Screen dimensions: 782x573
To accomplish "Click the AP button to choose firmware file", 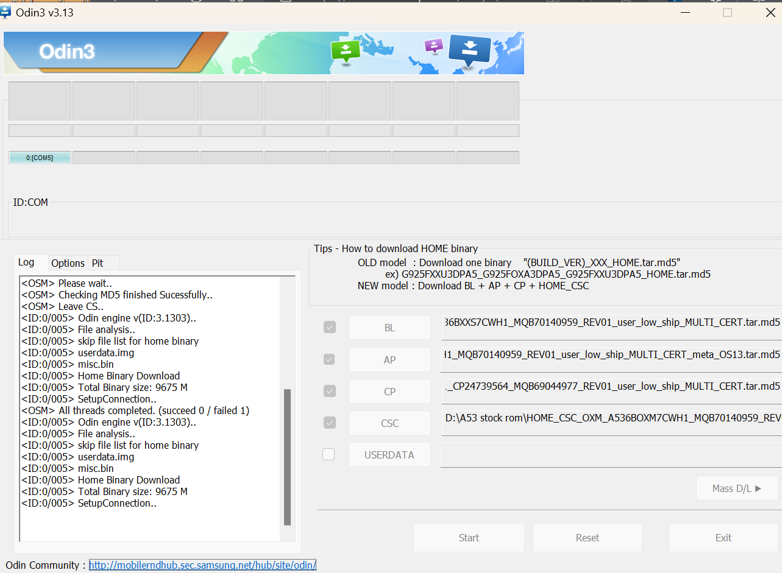I will coord(389,359).
